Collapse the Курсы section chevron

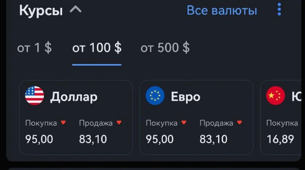coord(75,10)
